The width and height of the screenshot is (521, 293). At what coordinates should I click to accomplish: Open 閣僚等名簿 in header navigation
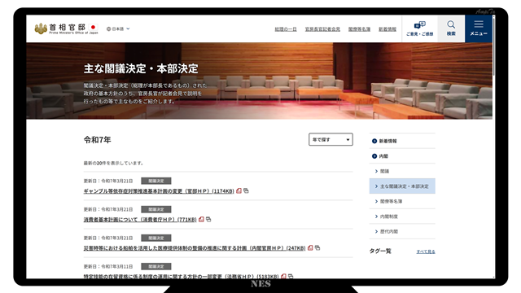(x=359, y=29)
